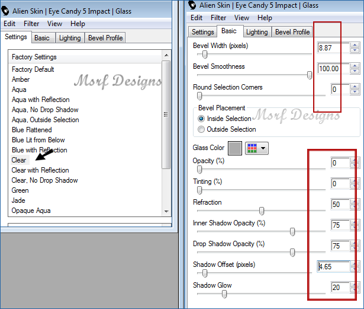
Task: Click the Tinting slider handle
Action: (x=199, y=190)
